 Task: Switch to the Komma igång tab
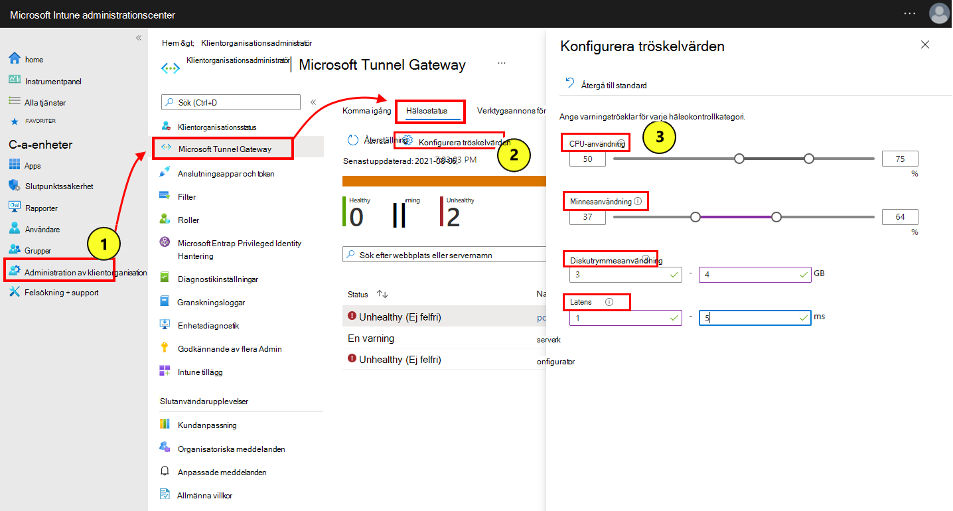(366, 110)
